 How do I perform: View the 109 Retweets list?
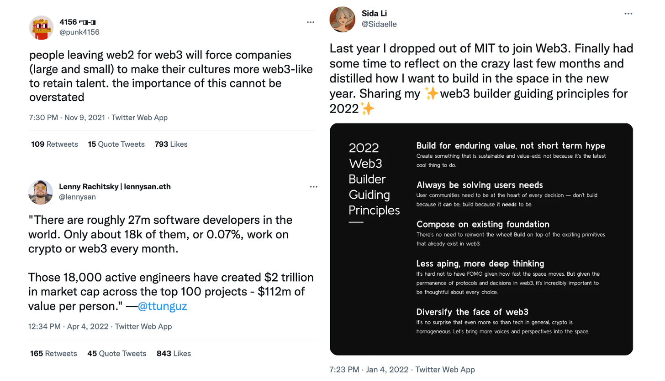point(54,144)
